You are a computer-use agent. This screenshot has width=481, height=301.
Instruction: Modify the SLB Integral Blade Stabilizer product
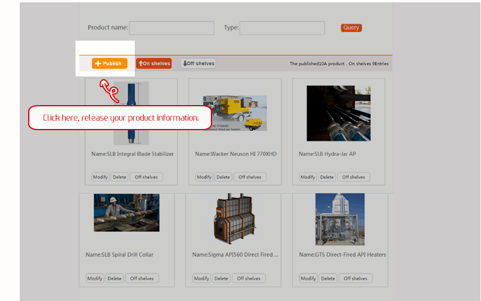(x=100, y=177)
